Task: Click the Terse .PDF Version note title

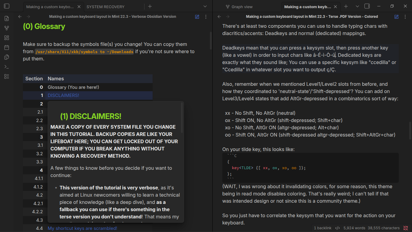Action: click(x=312, y=17)
